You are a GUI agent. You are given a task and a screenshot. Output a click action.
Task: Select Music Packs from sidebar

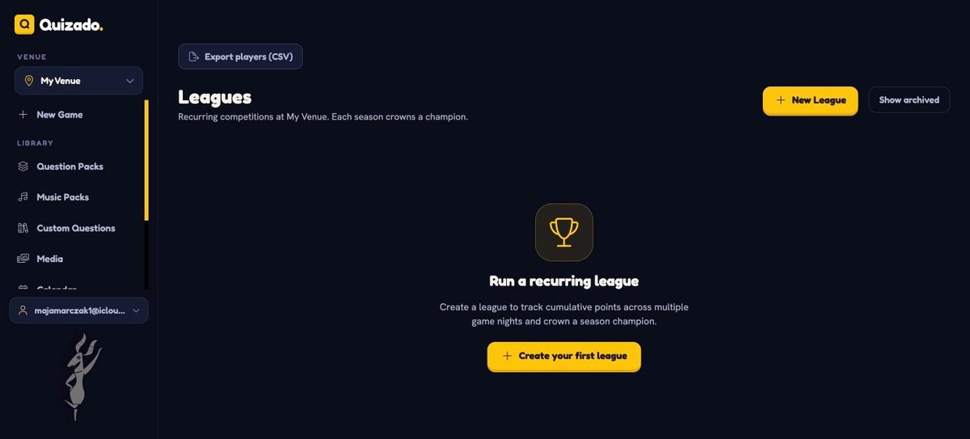coord(62,197)
